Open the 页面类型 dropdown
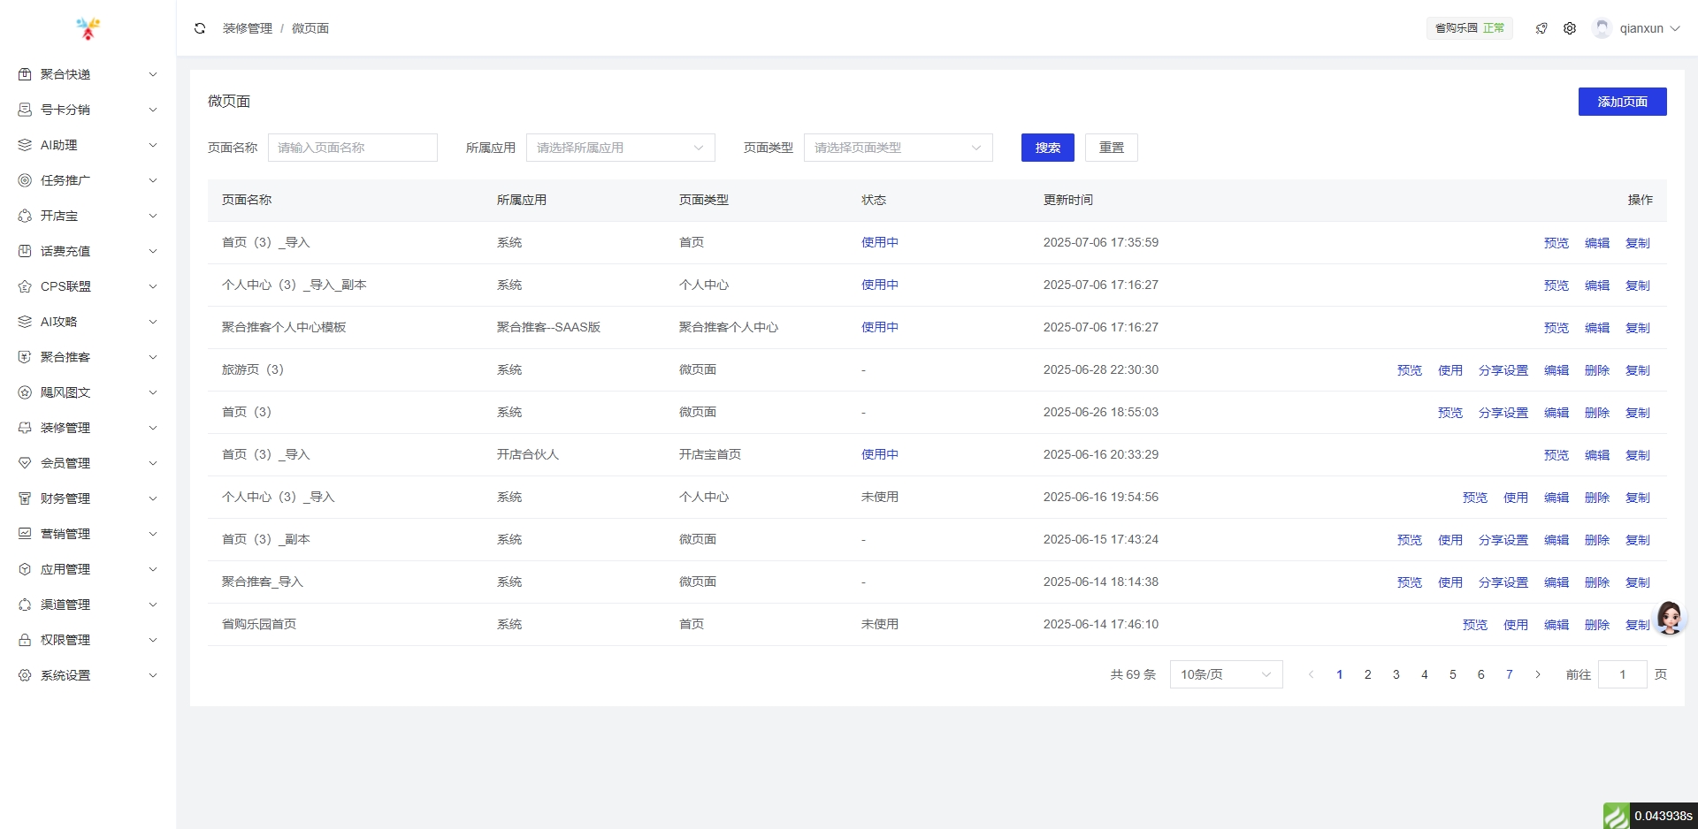Image resolution: width=1698 pixels, height=829 pixels. pyautogui.click(x=898, y=148)
